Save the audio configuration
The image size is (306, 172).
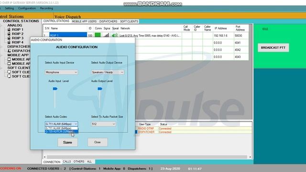tap(67, 142)
